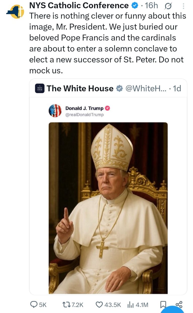Bookmark this post

point(163,305)
